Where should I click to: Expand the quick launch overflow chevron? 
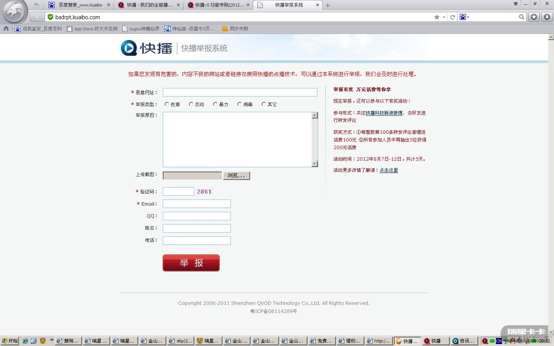pos(52,340)
